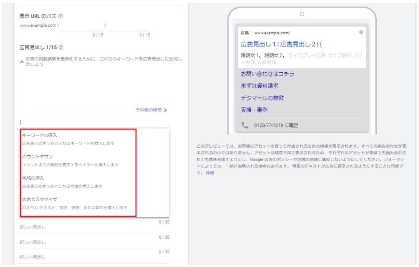Click phone icon in ad preview
419x267 pixels.
point(245,125)
